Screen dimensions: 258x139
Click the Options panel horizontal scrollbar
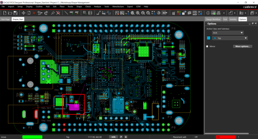227,133
